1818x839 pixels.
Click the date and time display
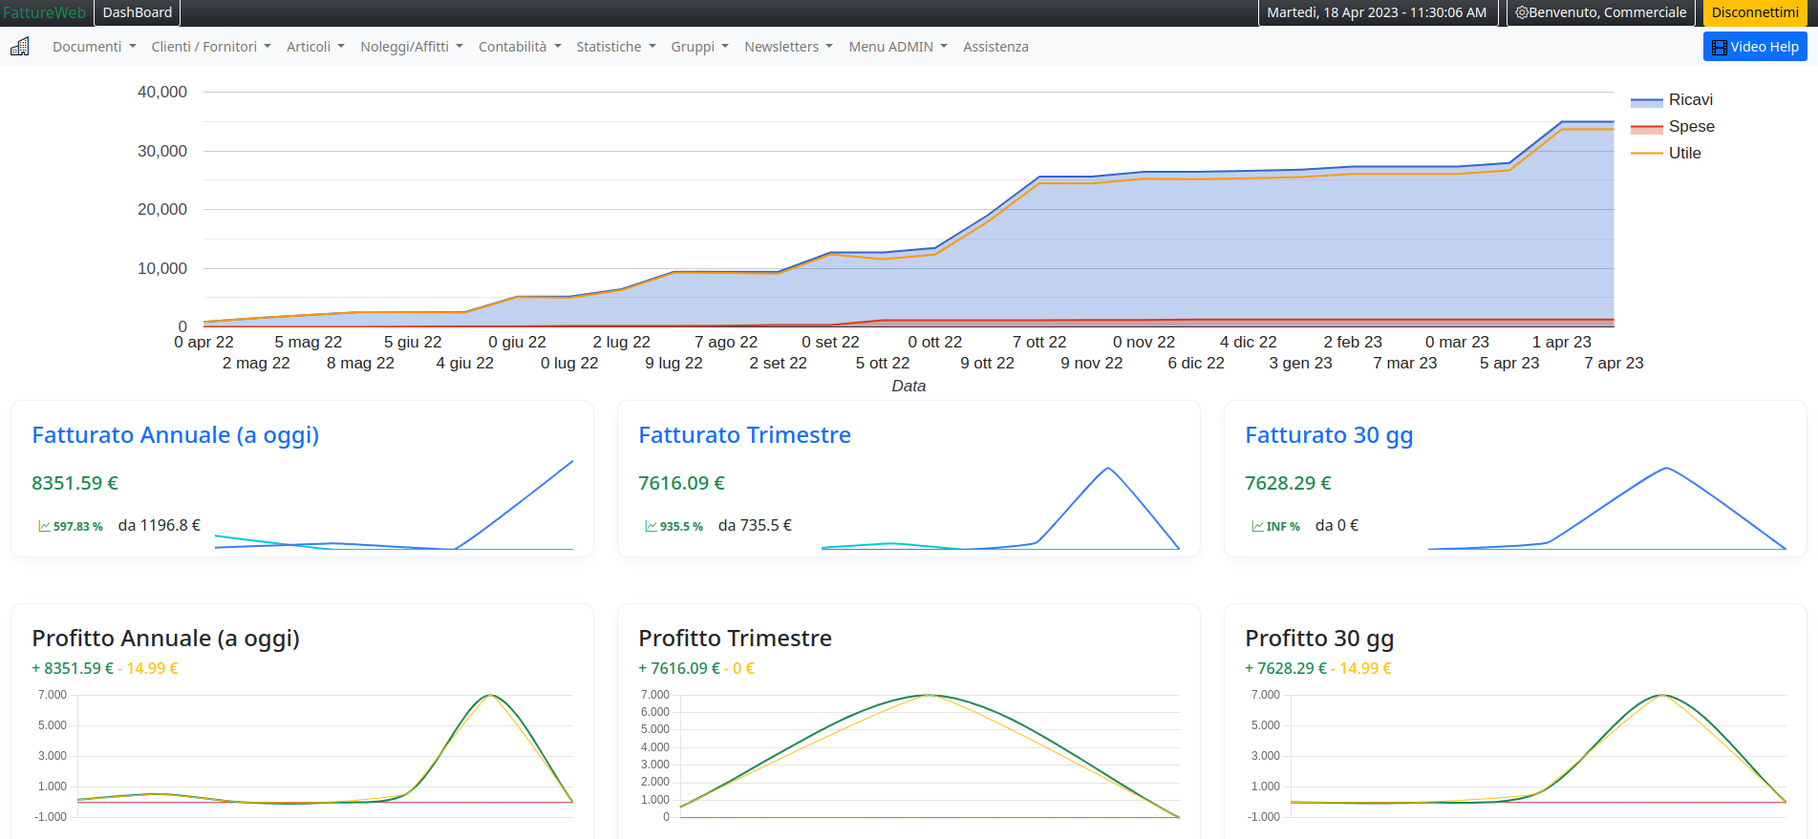(1377, 12)
